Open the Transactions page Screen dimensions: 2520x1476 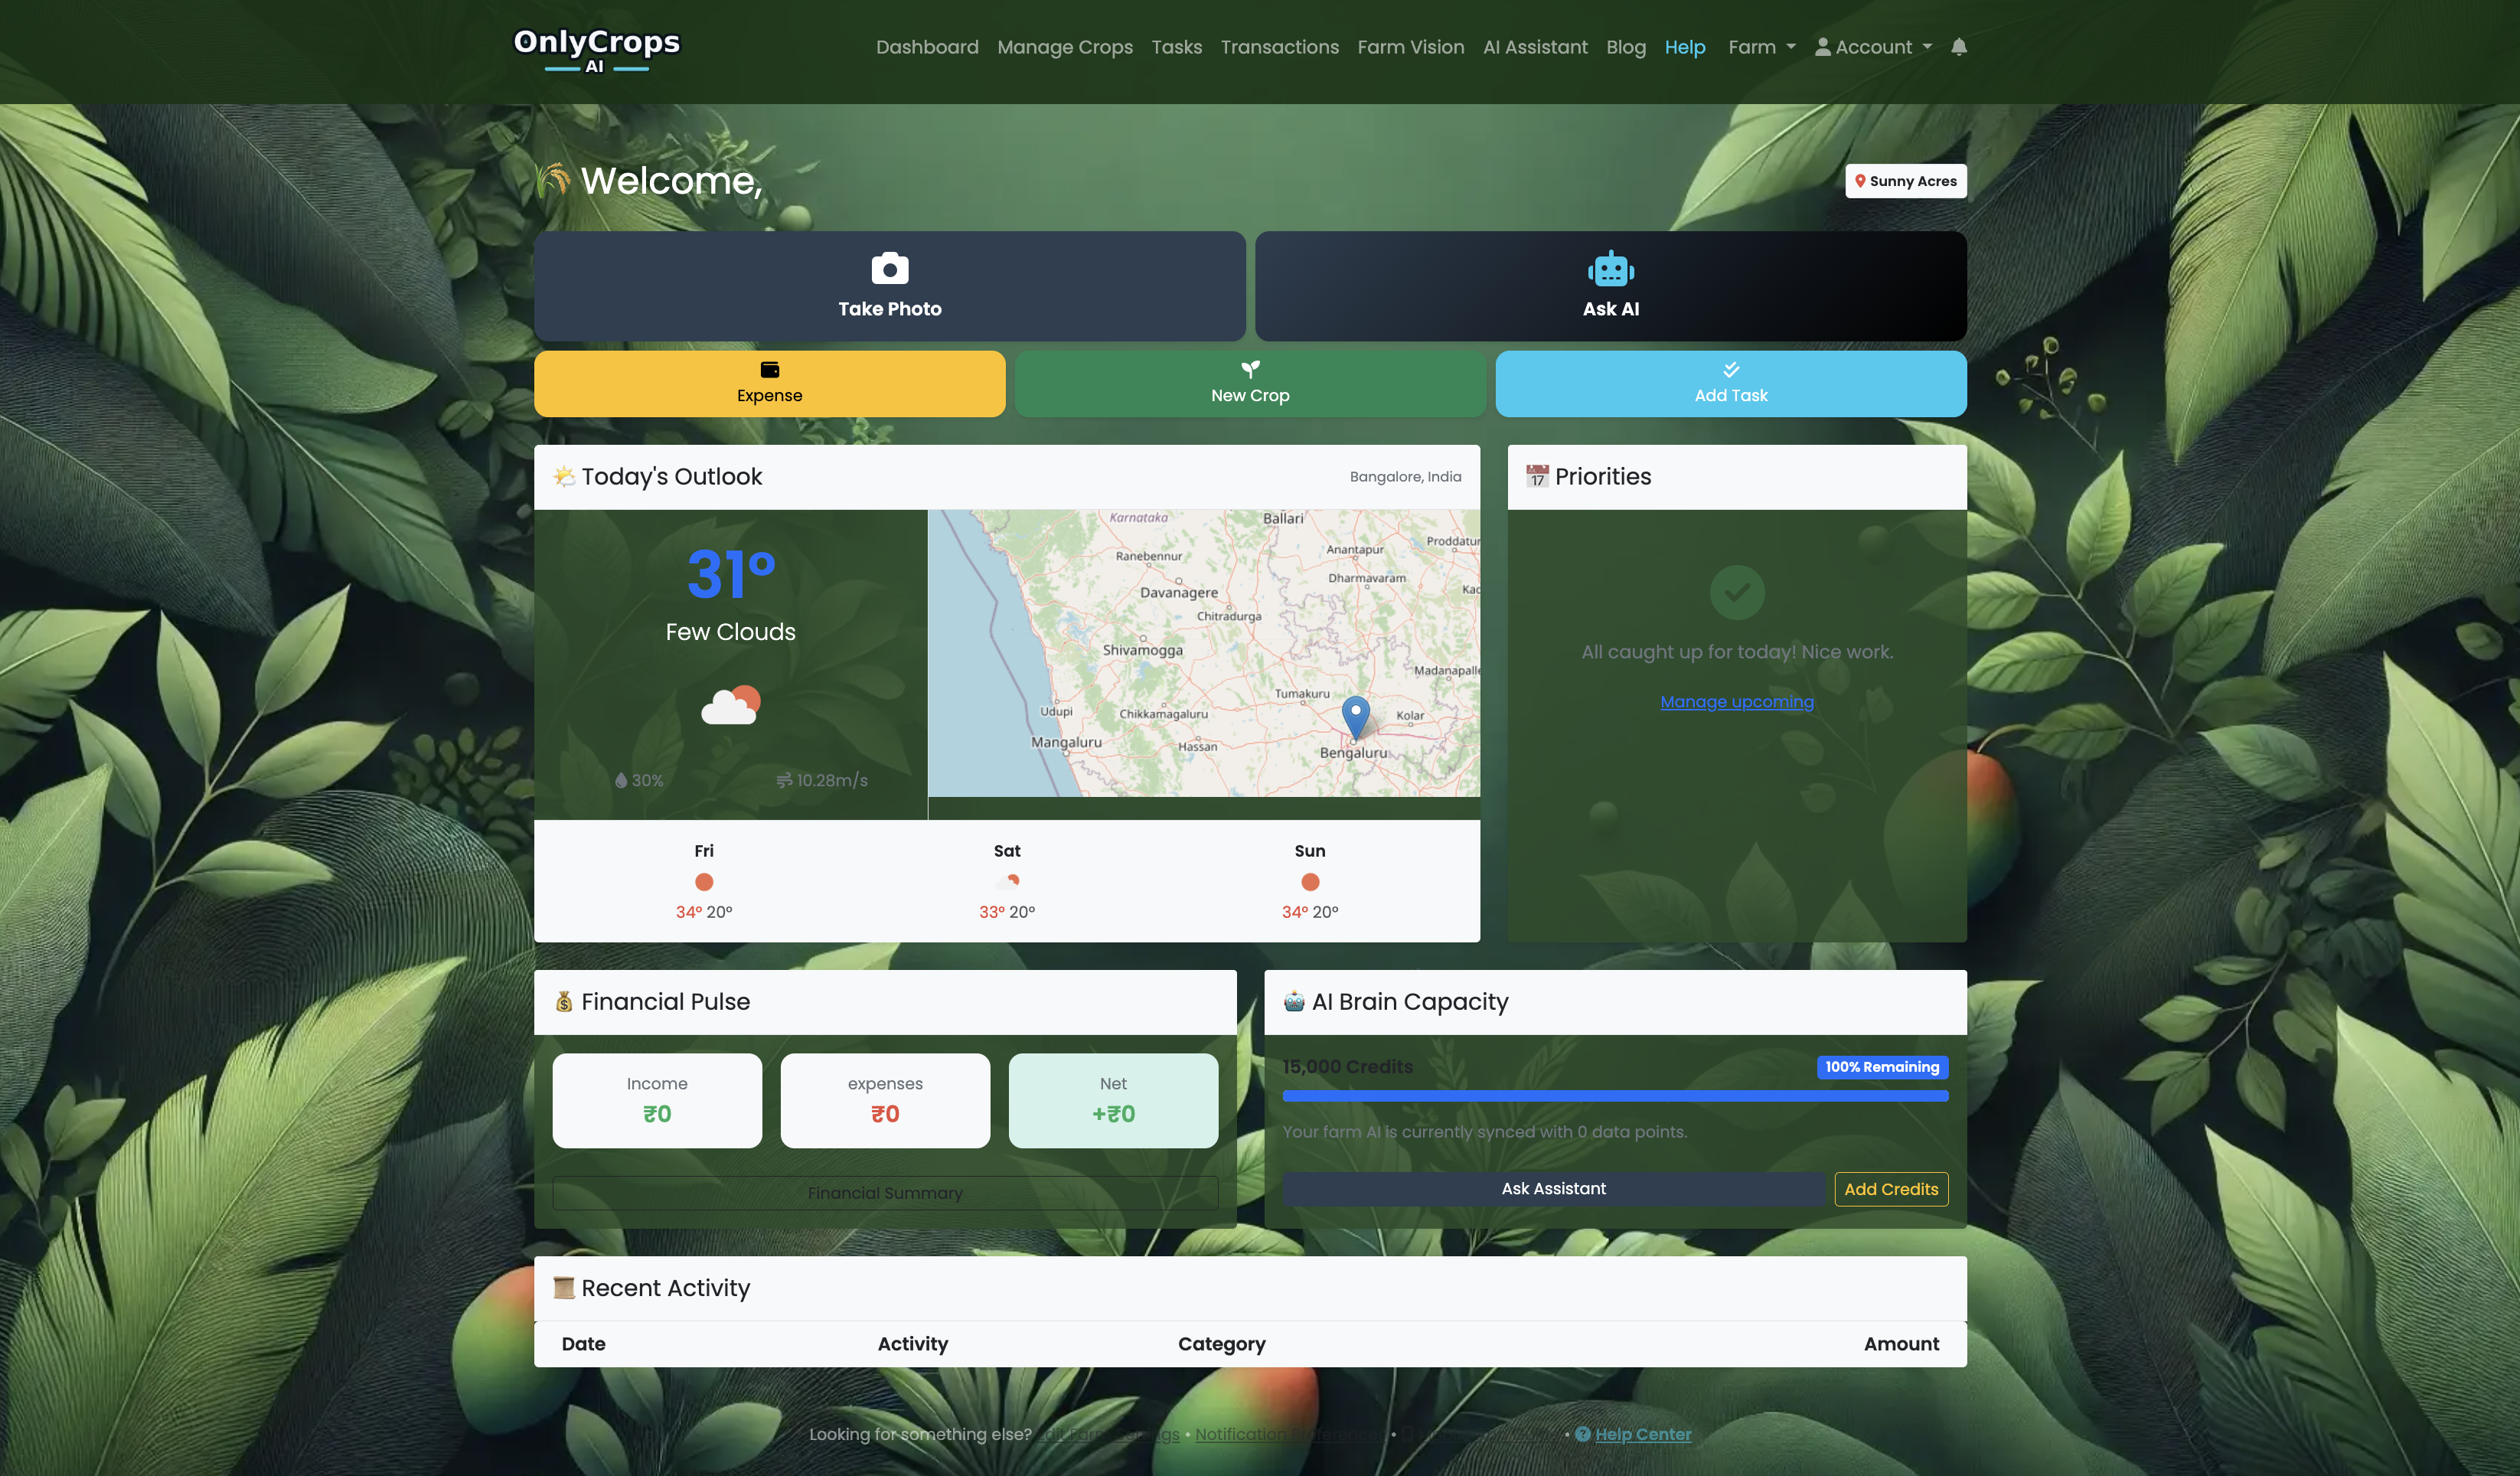click(x=1279, y=47)
